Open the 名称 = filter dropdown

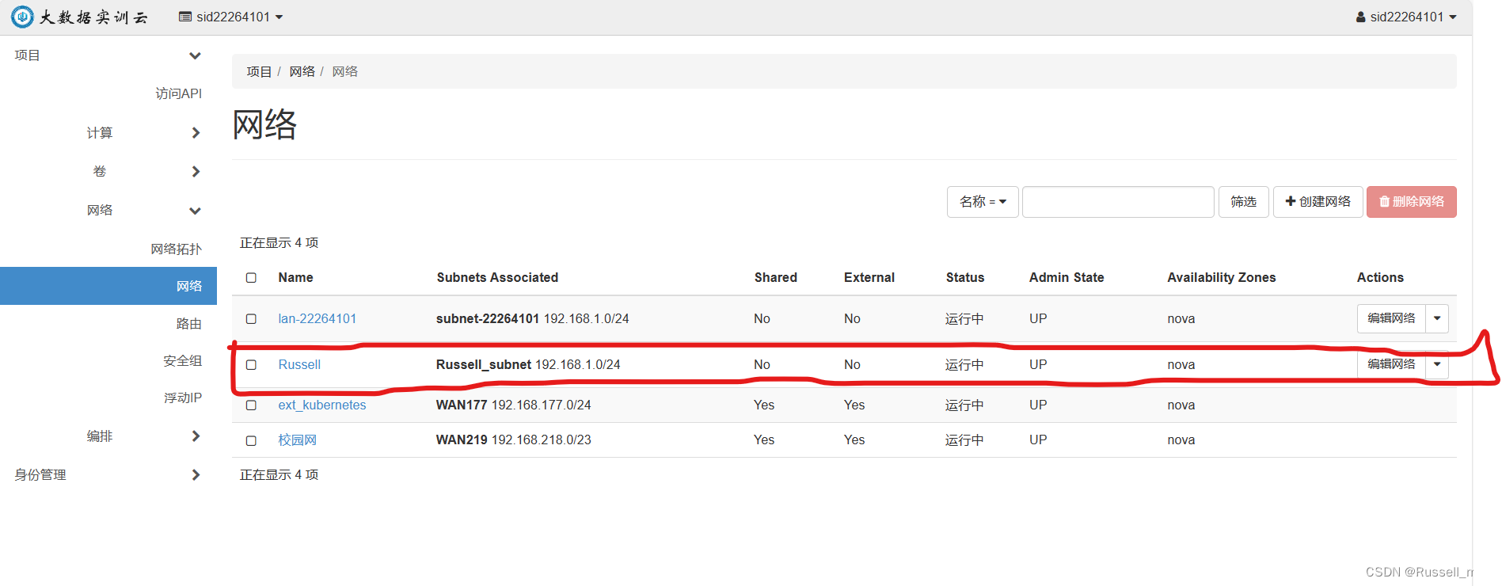pyautogui.click(x=983, y=202)
